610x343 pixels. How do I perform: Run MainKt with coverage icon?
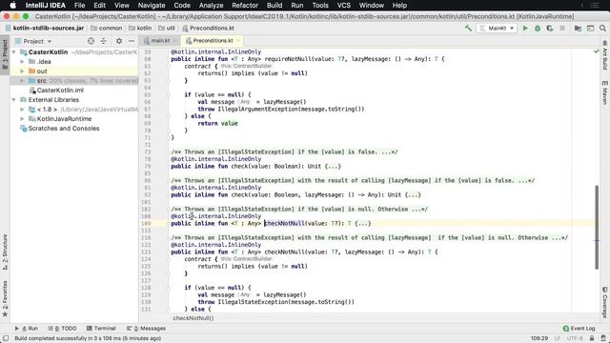[x=550, y=28]
